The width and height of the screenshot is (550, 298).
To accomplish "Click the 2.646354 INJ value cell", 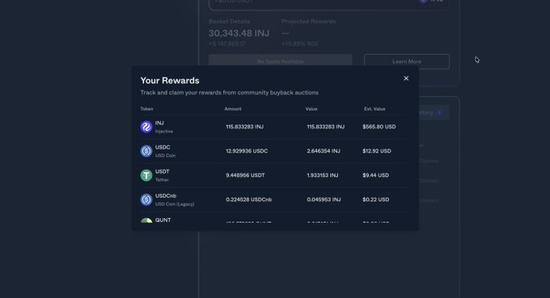I will pyautogui.click(x=324, y=151).
